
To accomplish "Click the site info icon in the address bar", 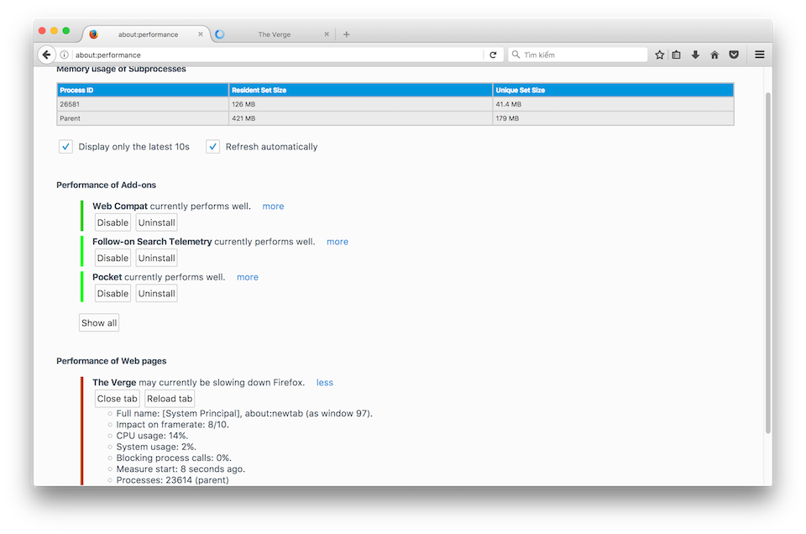I will (65, 54).
